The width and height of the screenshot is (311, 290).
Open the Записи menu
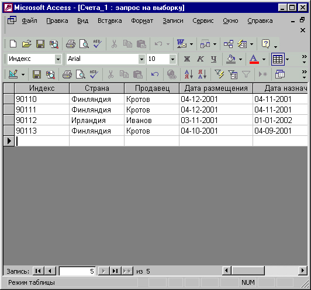coord(173,21)
